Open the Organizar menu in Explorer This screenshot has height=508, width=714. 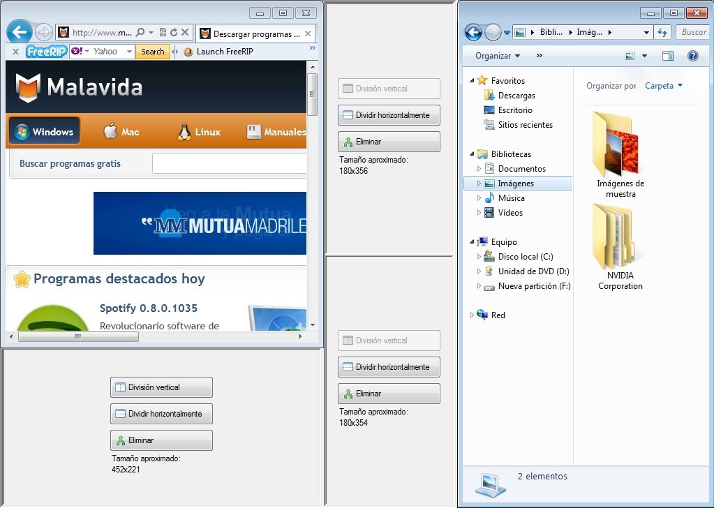click(498, 56)
